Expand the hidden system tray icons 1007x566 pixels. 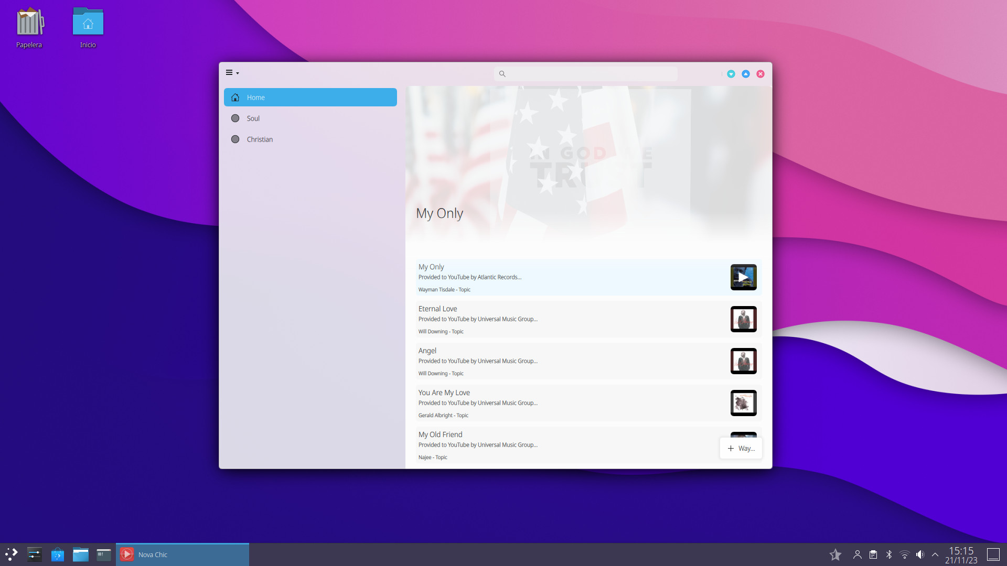point(935,554)
